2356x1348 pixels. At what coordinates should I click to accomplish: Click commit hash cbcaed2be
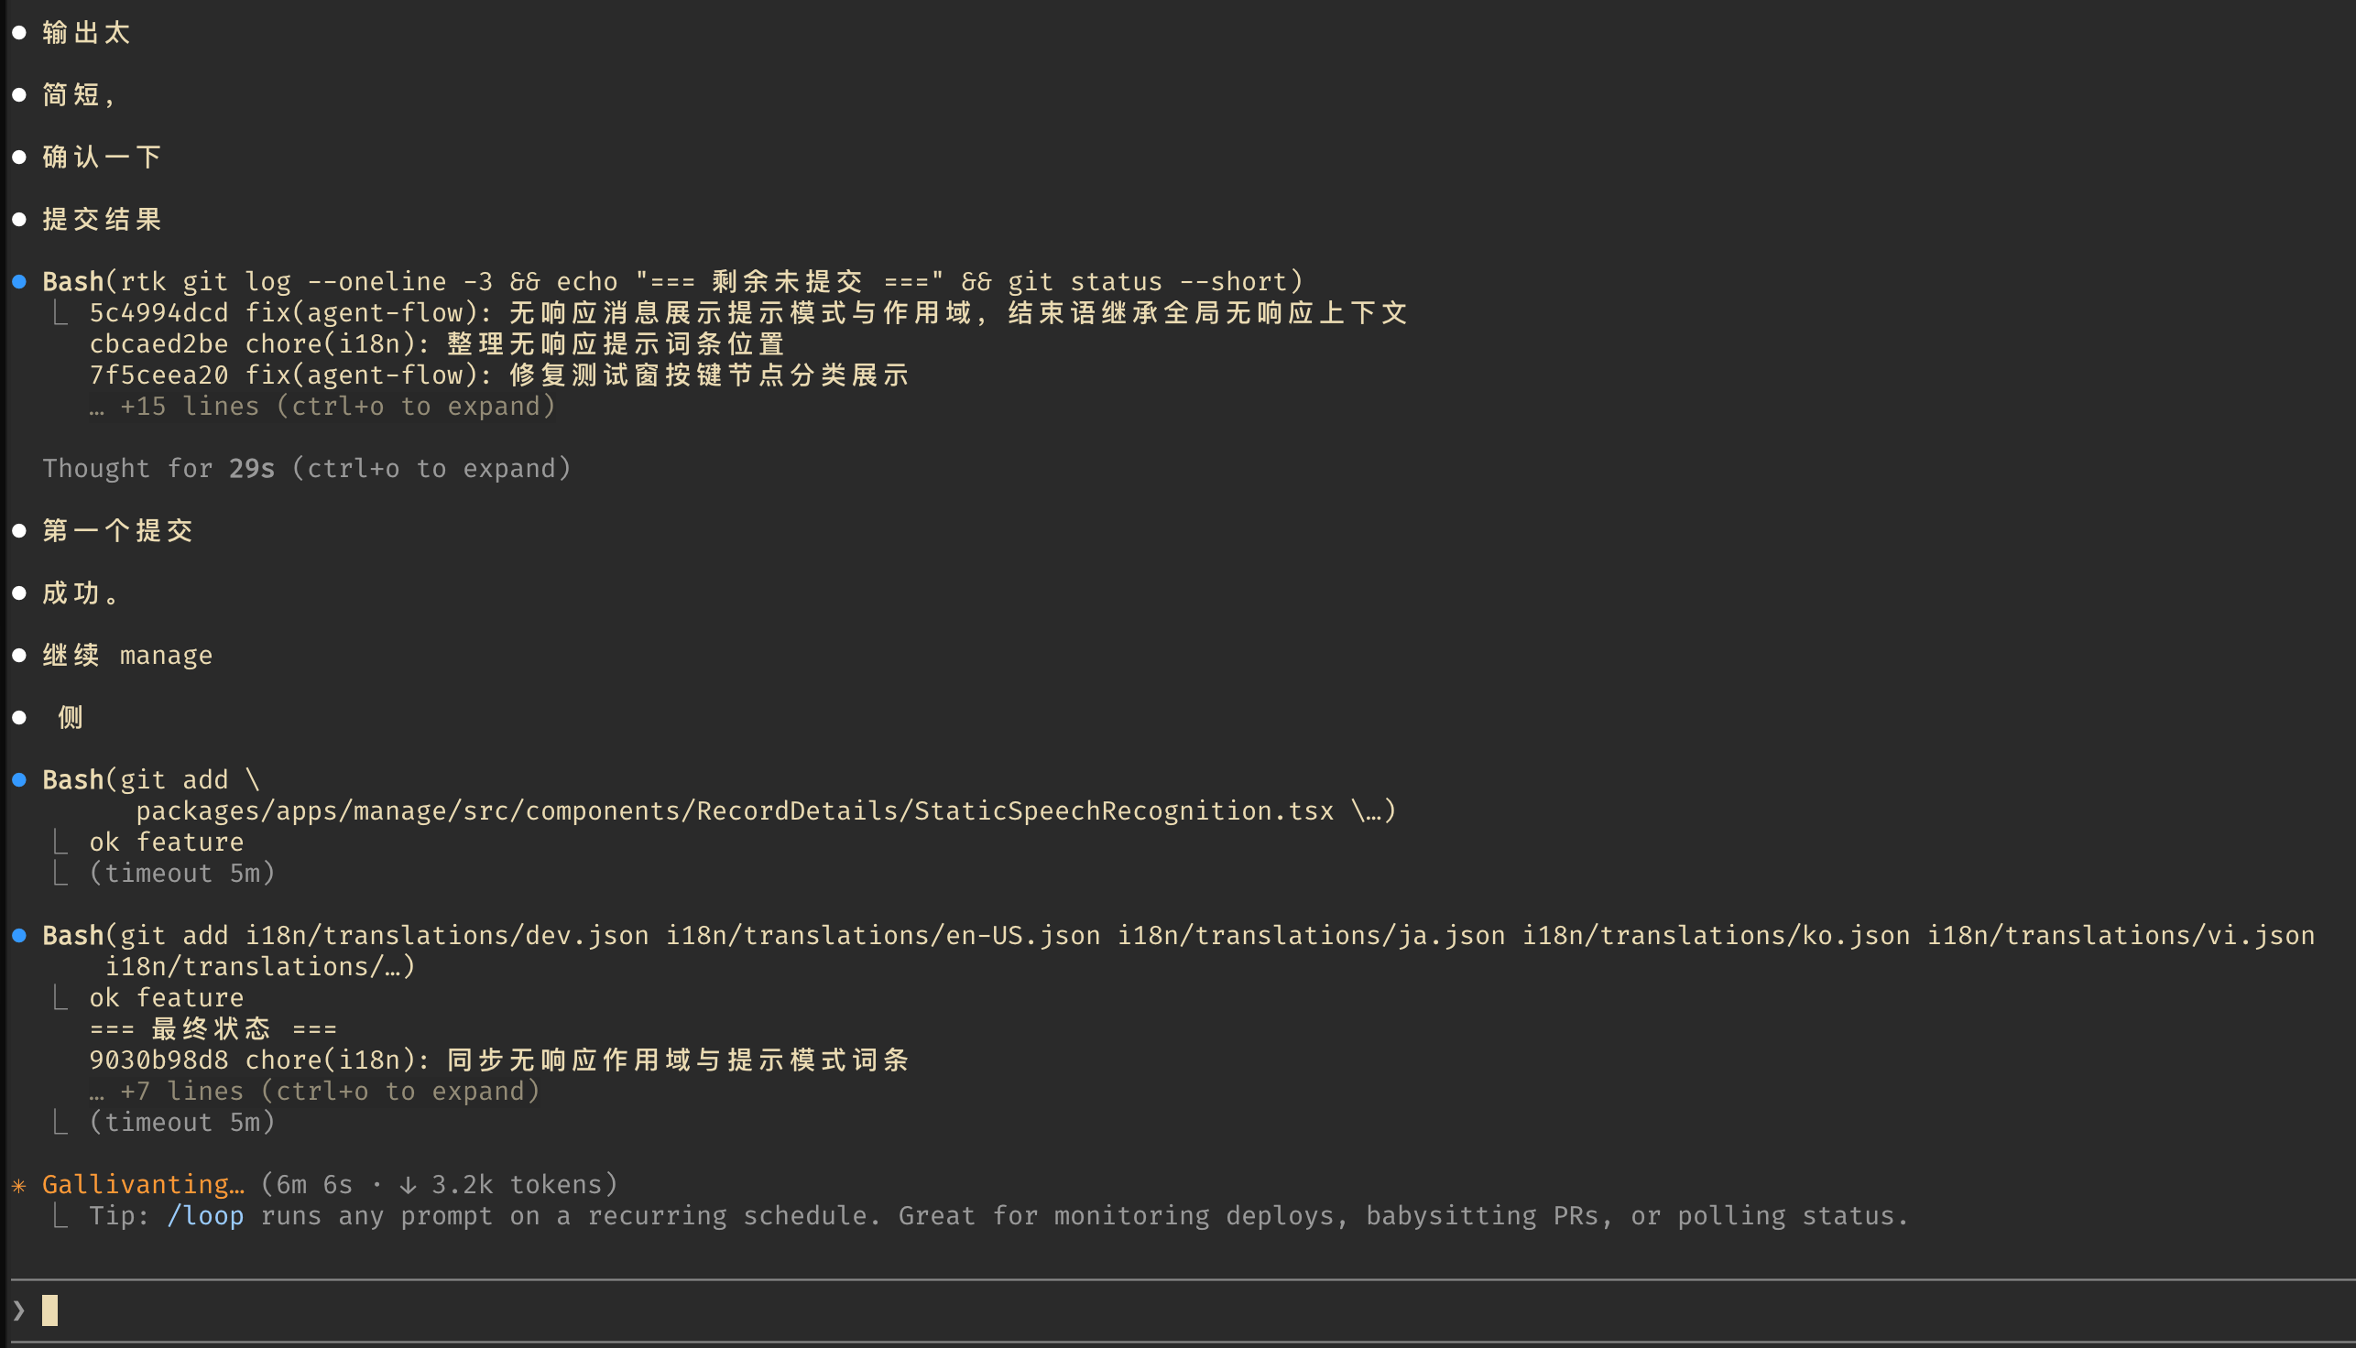(x=158, y=344)
